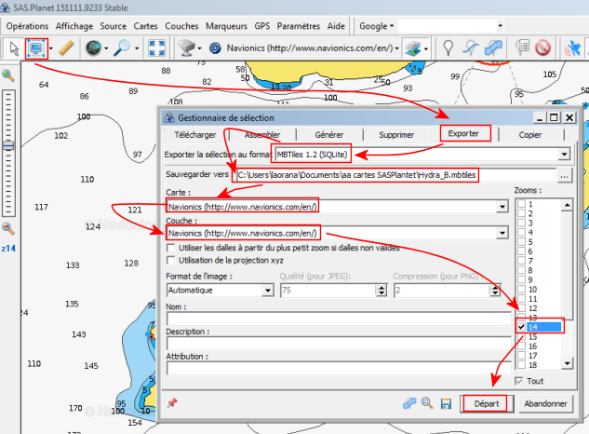This screenshot has width=589, height=434.
Task: Open the Google search provider dropdown
Action: pyautogui.click(x=376, y=26)
